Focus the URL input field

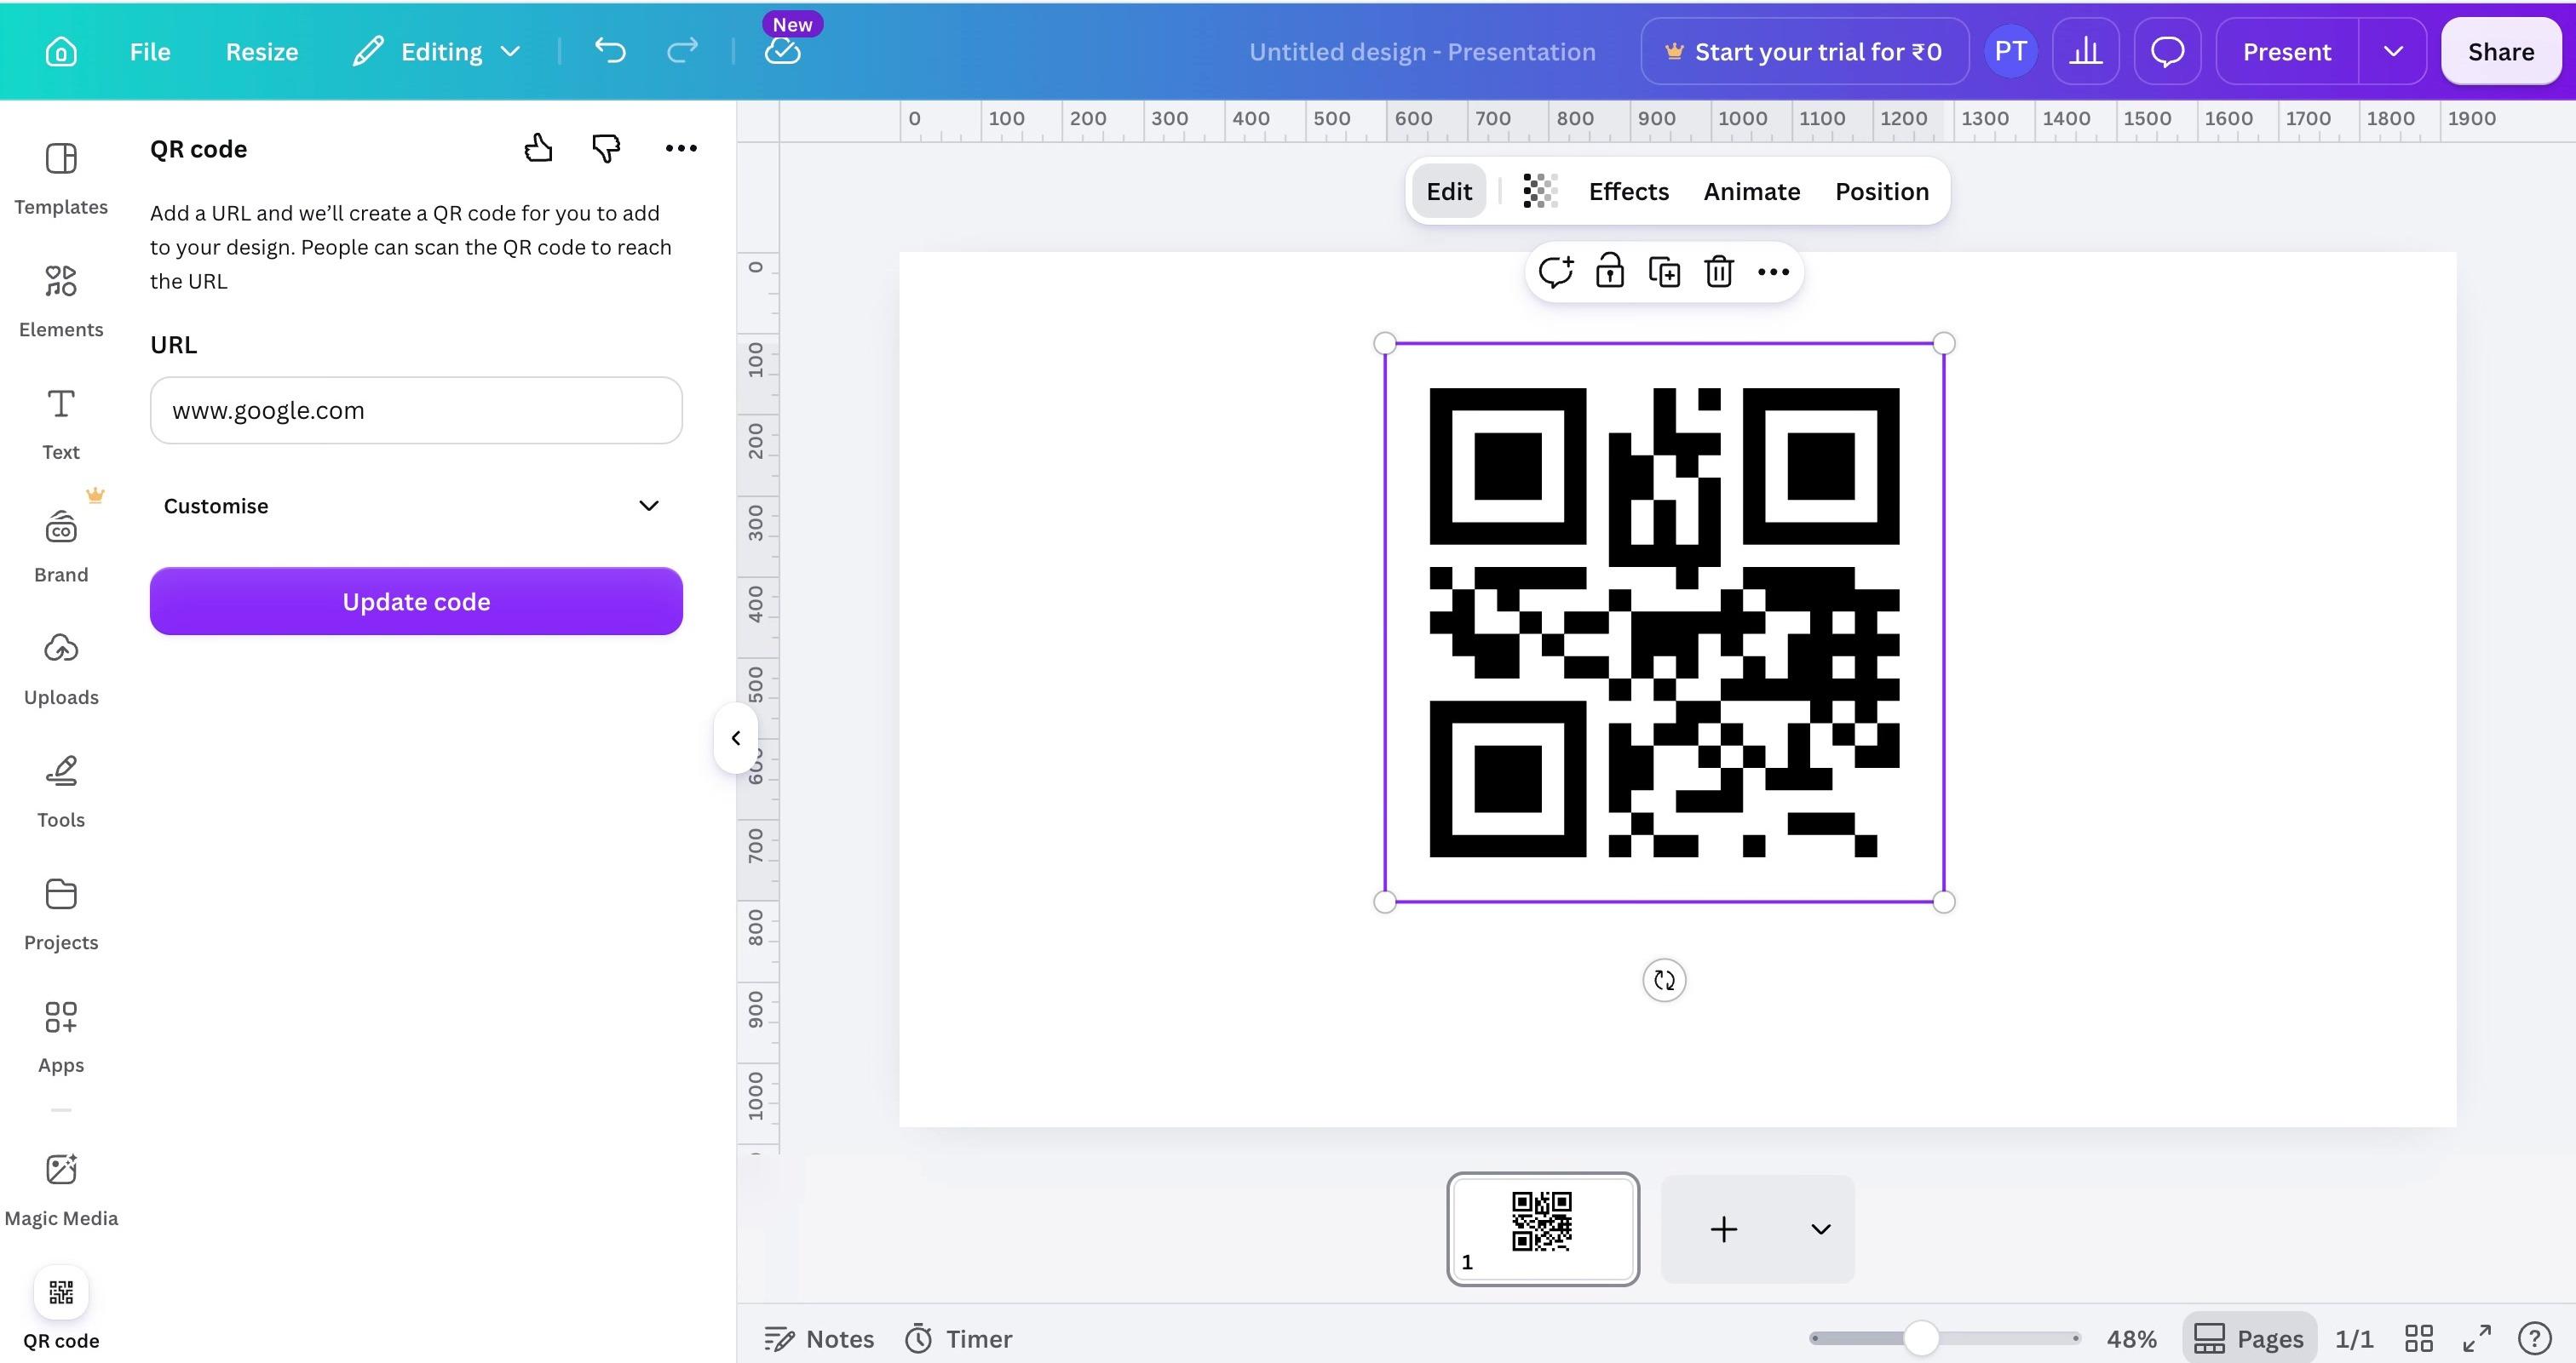point(416,410)
